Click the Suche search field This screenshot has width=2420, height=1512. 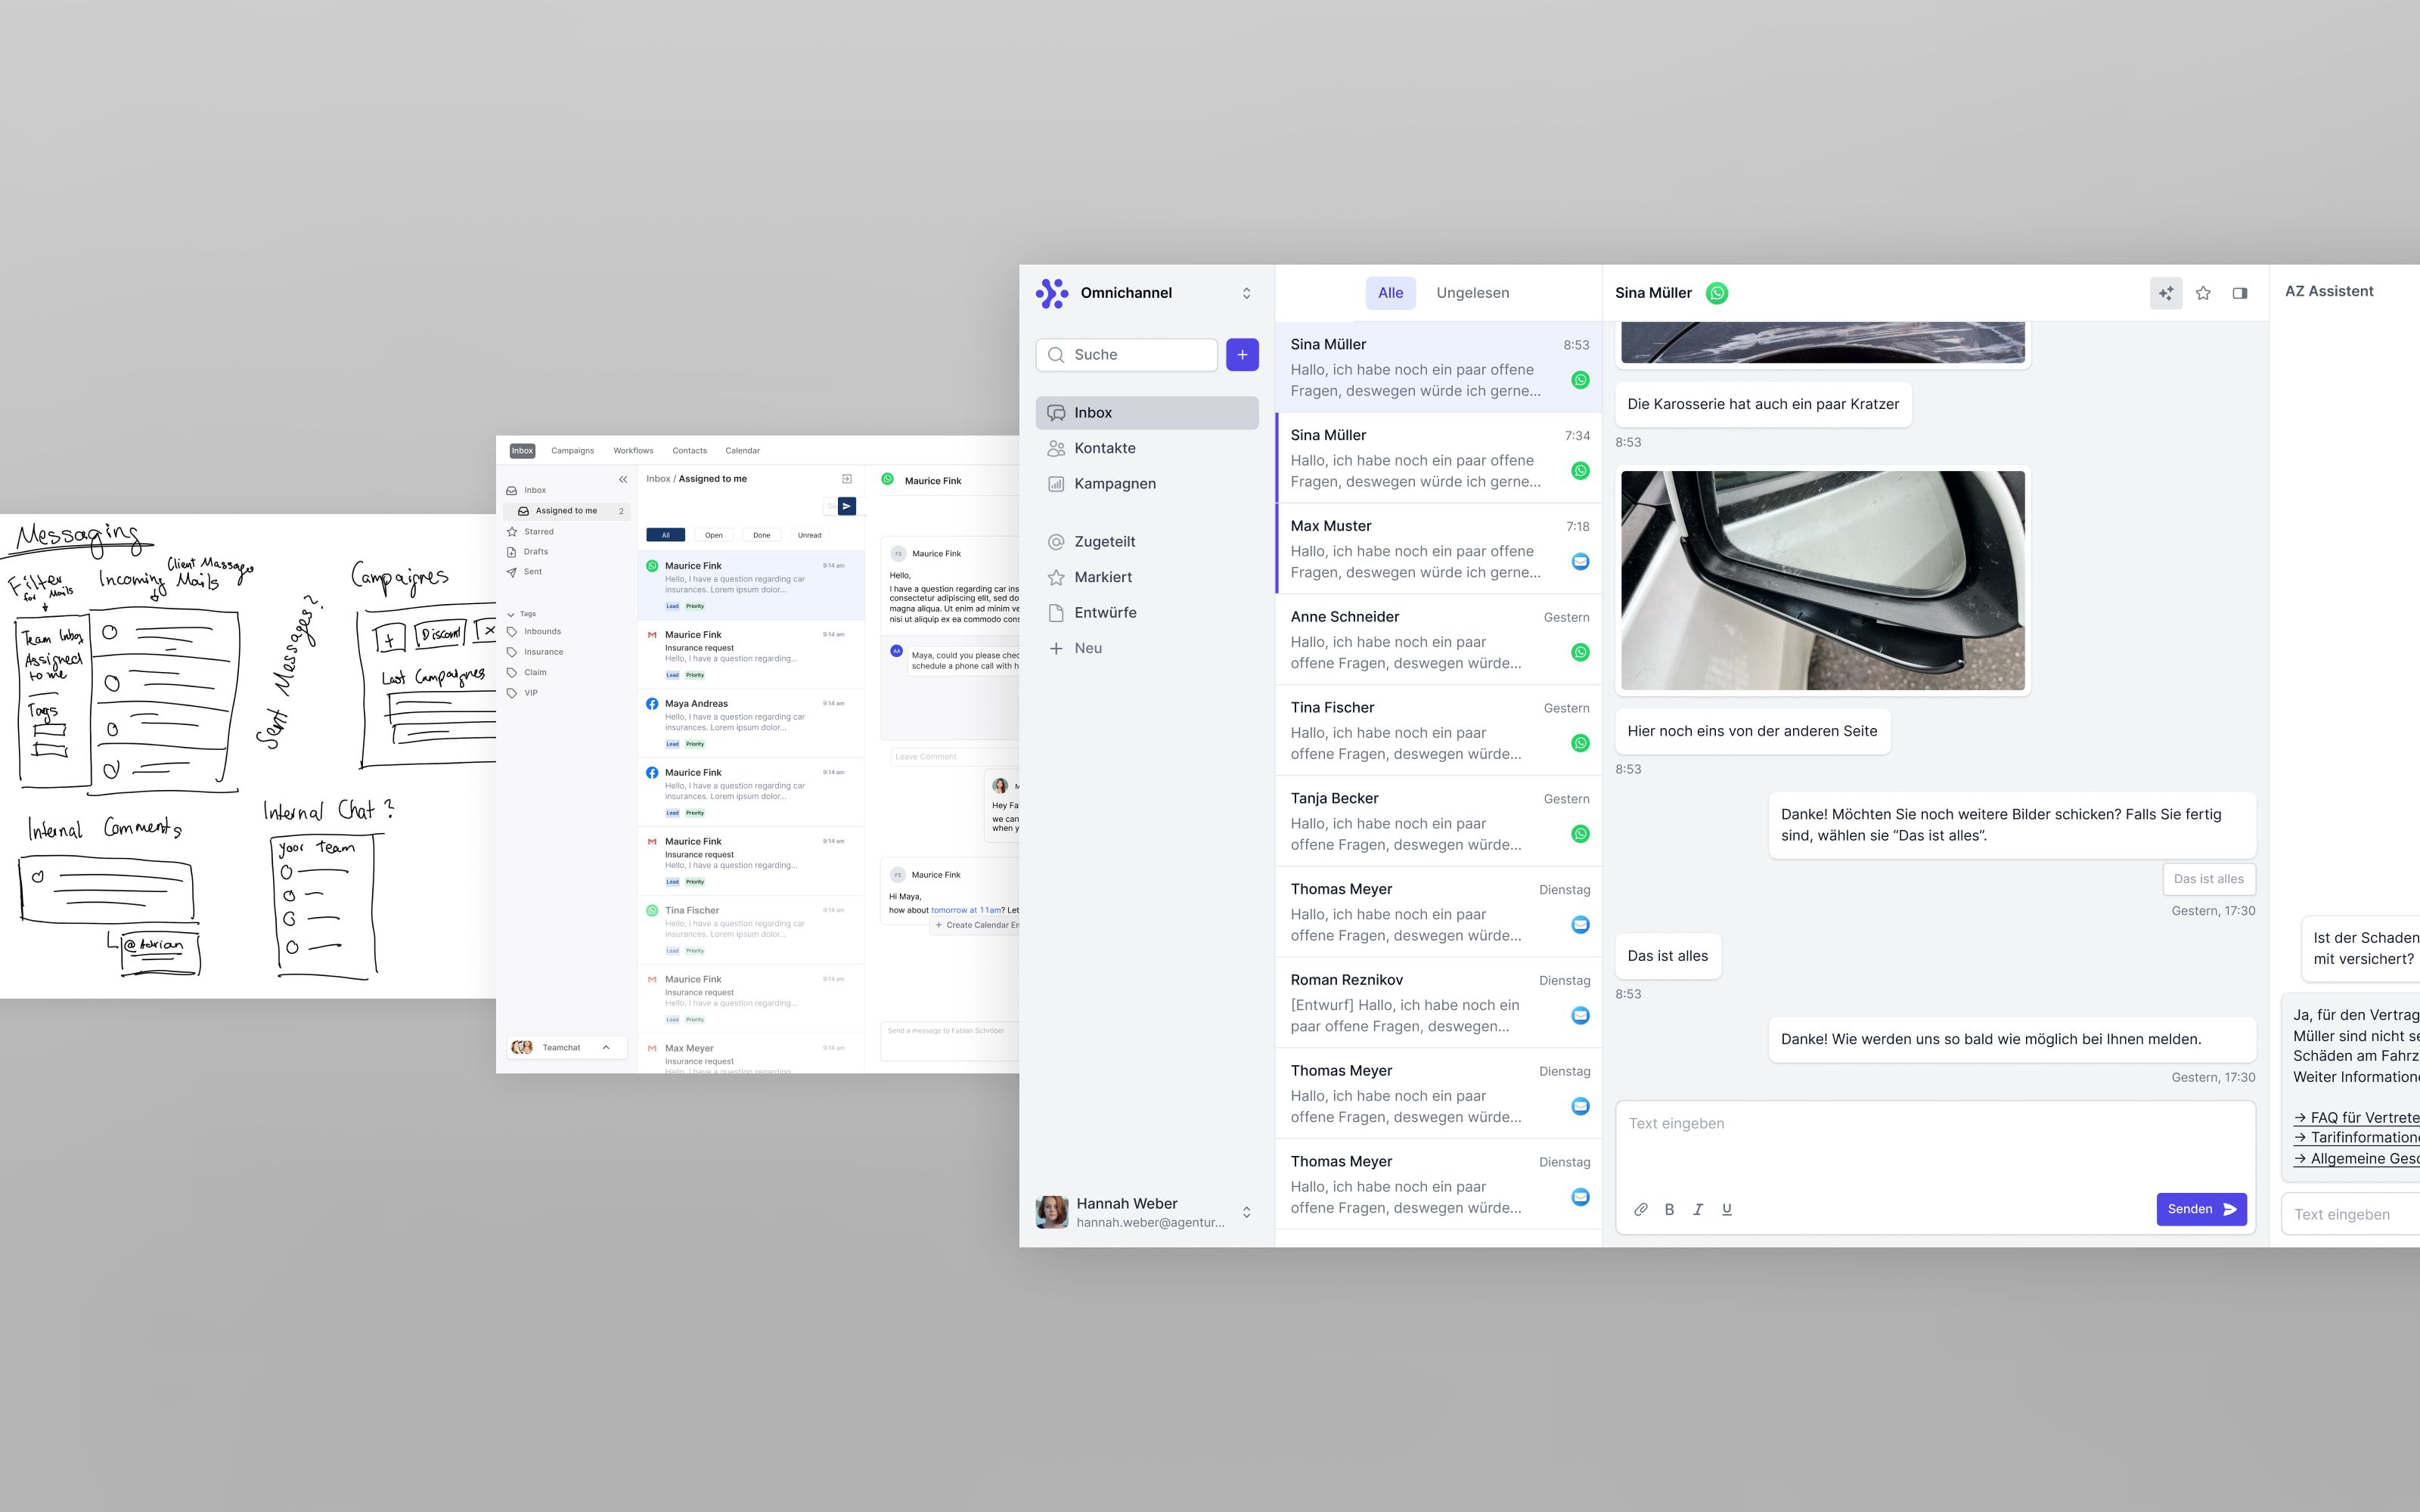tap(1127, 354)
